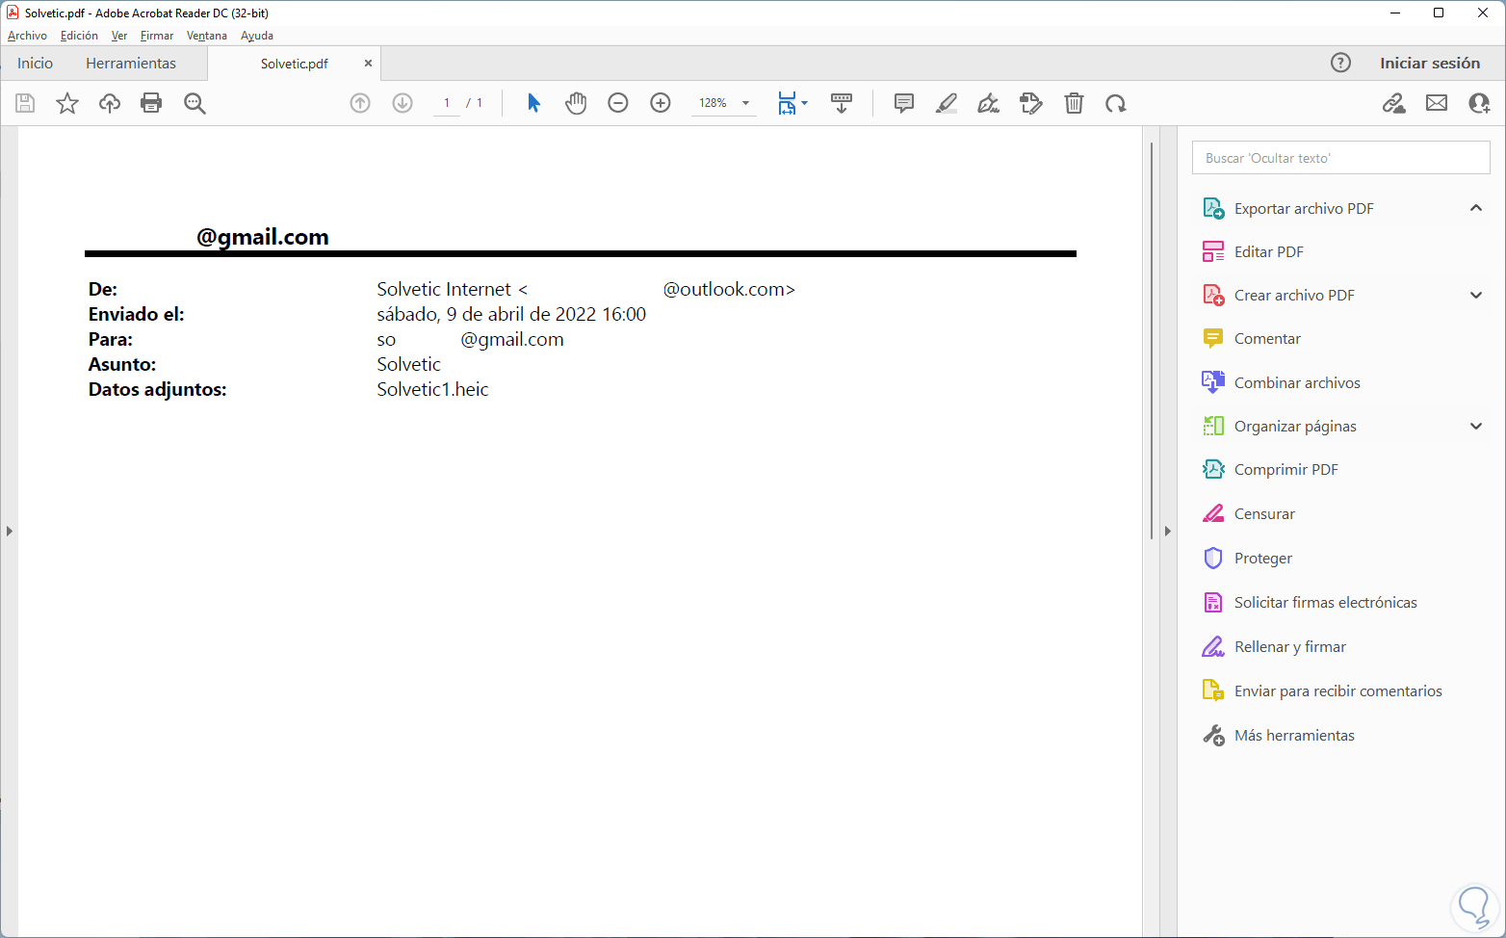
Task: Switch to the Herramientas tab
Action: (x=131, y=64)
